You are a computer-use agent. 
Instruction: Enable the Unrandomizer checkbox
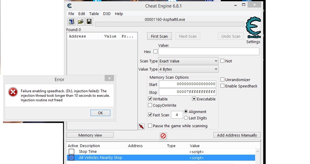point(223,79)
